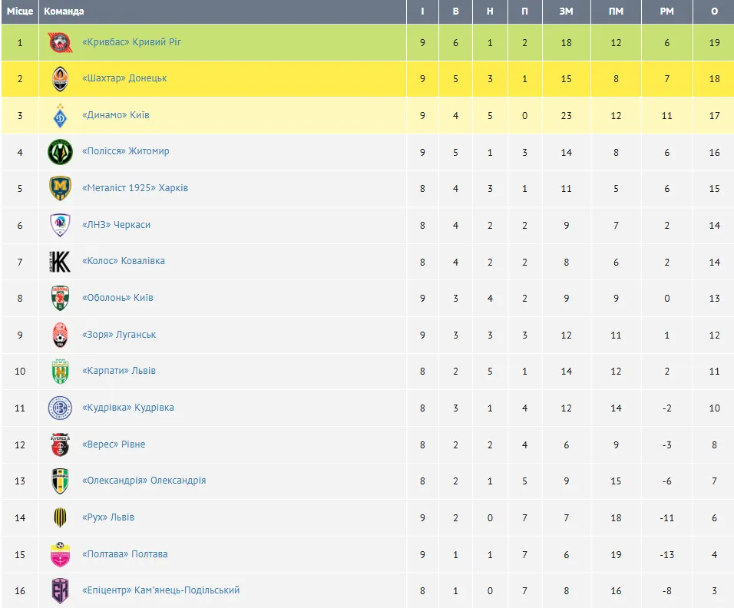734x608 pixels.
Task: Click the «Команда» column header
Action: pos(64,12)
